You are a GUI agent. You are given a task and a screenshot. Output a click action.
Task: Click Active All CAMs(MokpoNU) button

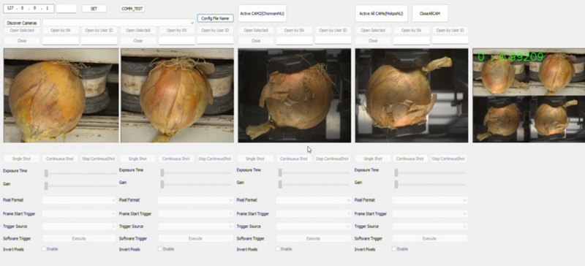point(381,13)
